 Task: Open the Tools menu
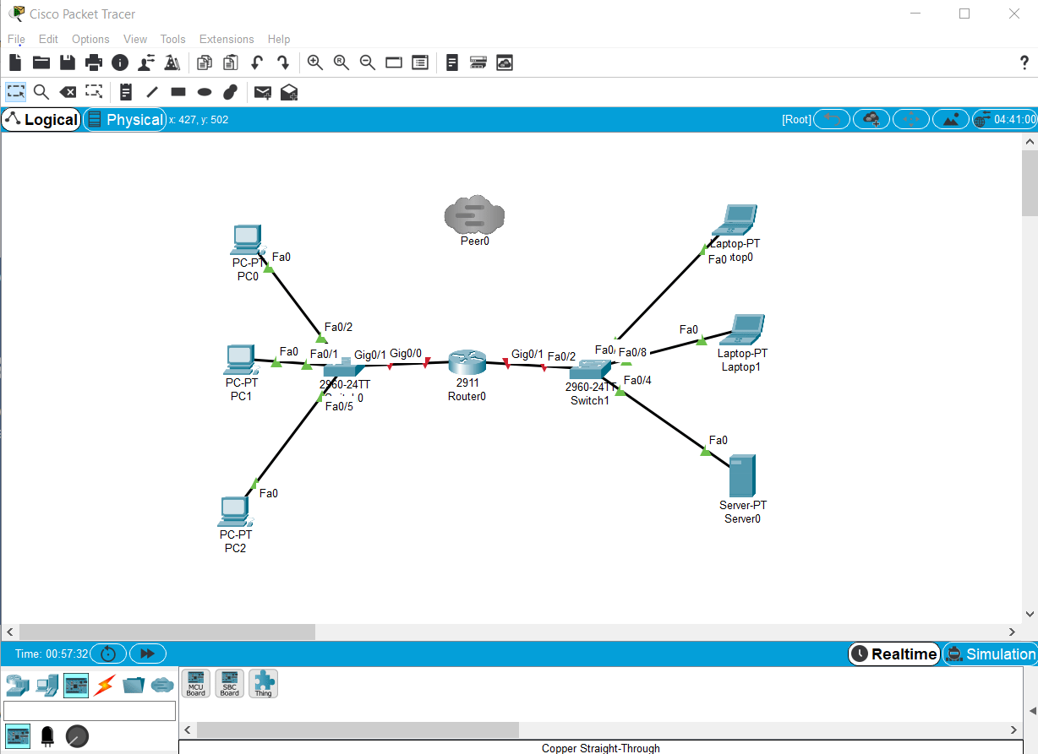(x=172, y=39)
